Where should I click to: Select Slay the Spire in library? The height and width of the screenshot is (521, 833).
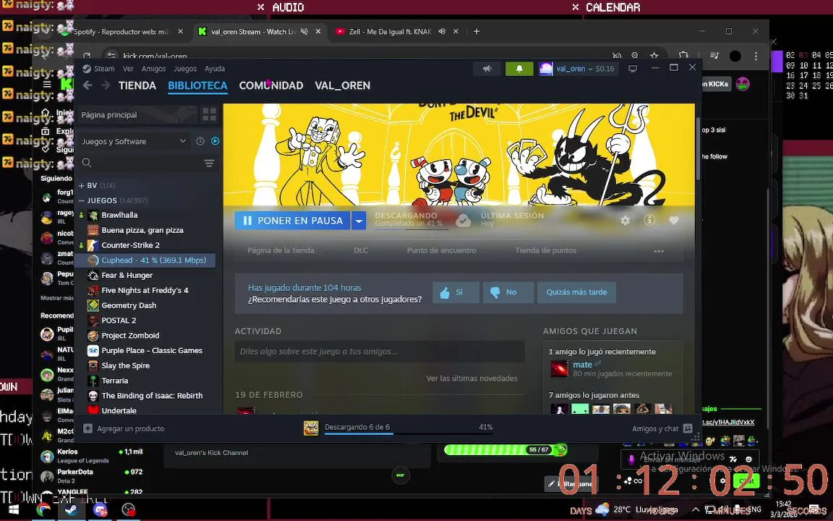(125, 365)
